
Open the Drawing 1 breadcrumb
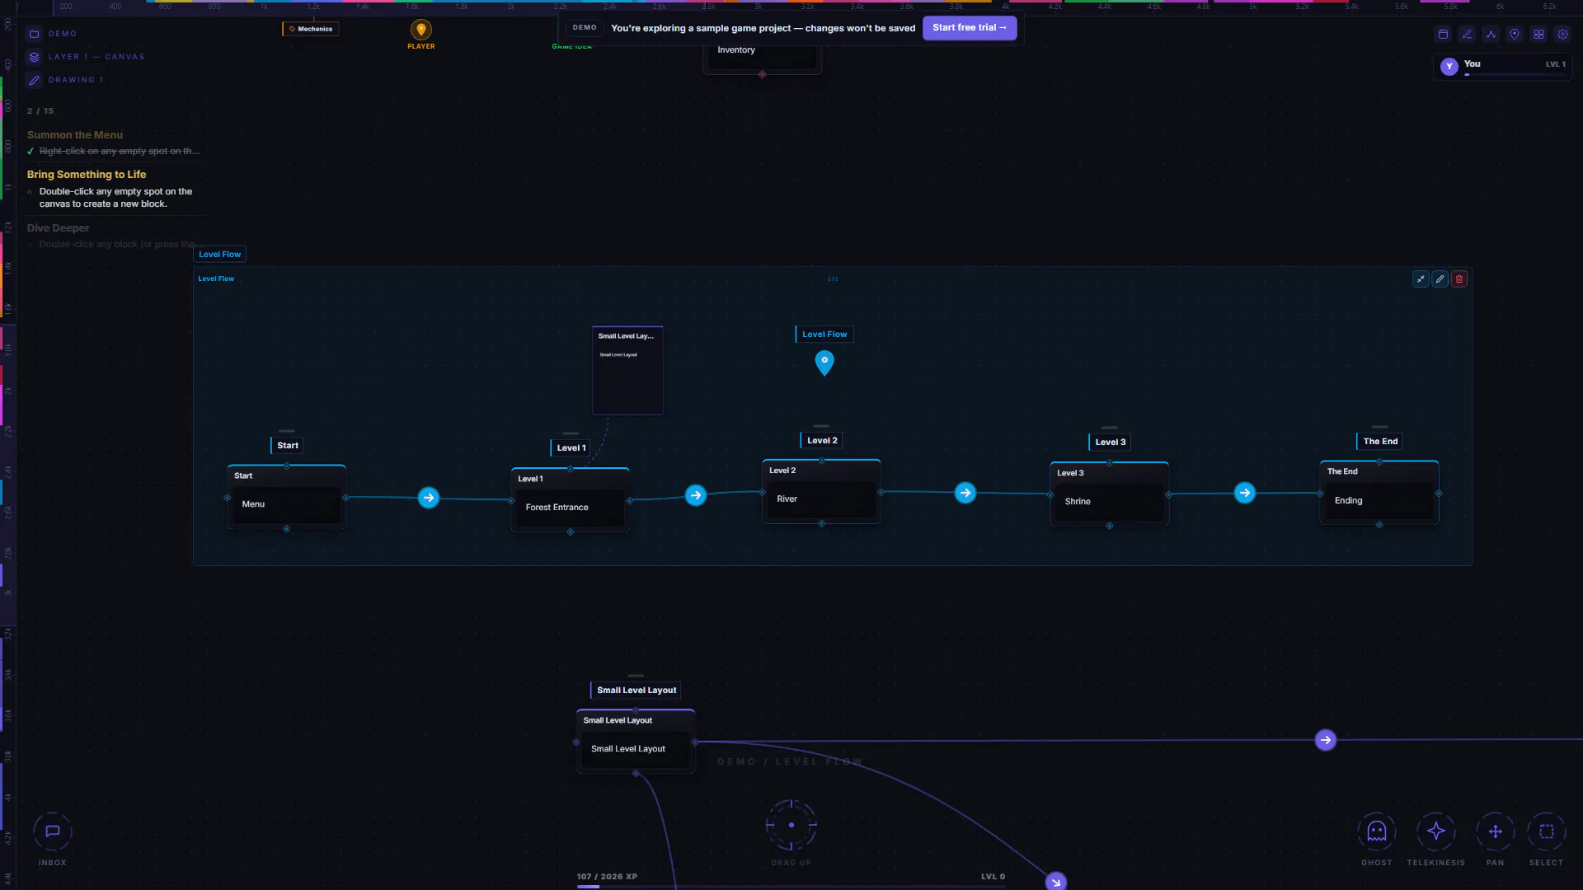click(x=76, y=80)
